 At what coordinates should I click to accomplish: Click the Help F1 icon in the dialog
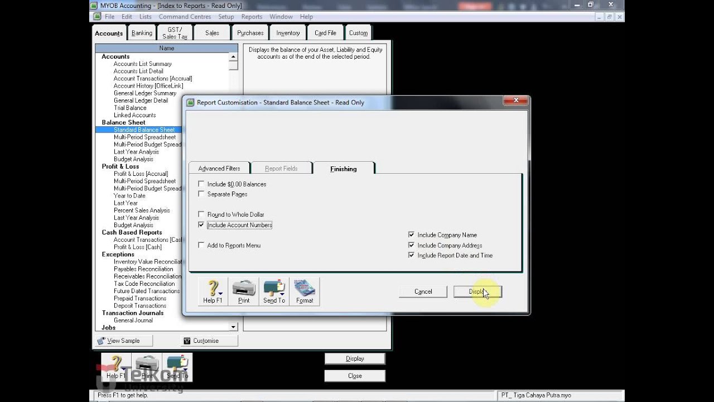pos(213,291)
